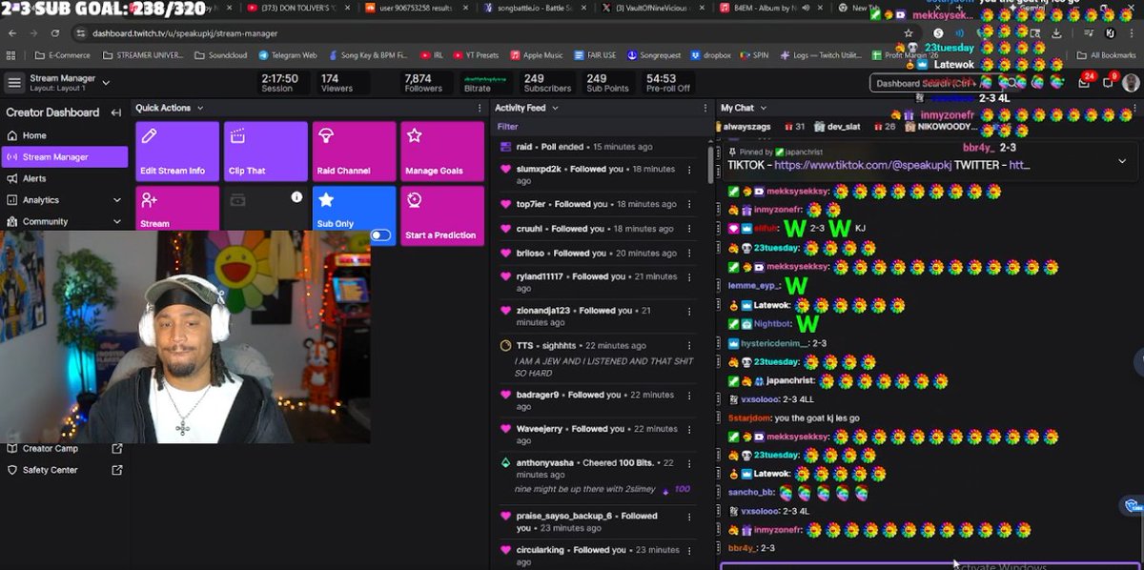The height and width of the screenshot is (570, 1144).
Task: Click the Start a Prediction crystal ball icon
Action: click(x=414, y=200)
